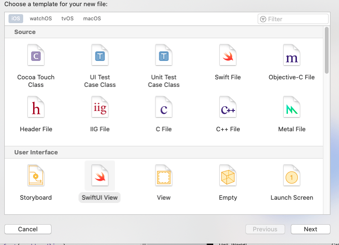Viewport: 339px width, 245px height.
Task: Pick the Unit Test Case Class template
Action: point(164,58)
